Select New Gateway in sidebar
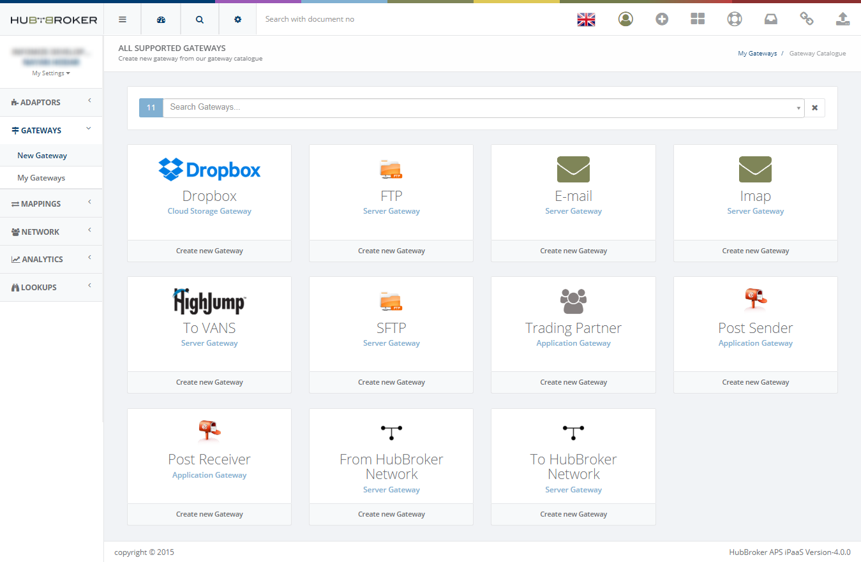The width and height of the screenshot is (861, 562). coord(42,155)
